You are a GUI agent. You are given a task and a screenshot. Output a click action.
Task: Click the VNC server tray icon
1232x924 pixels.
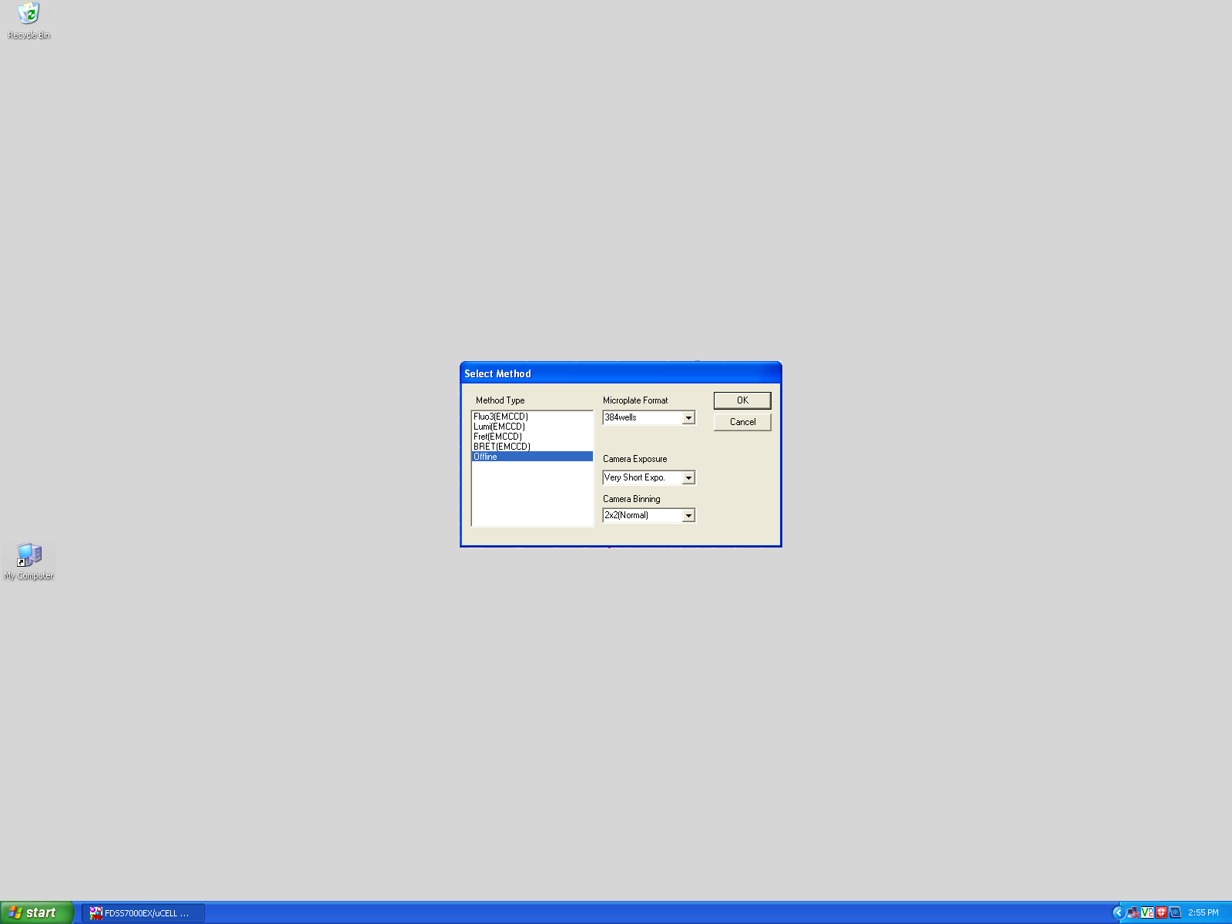pyautogui.click(x=1147, y=912)
